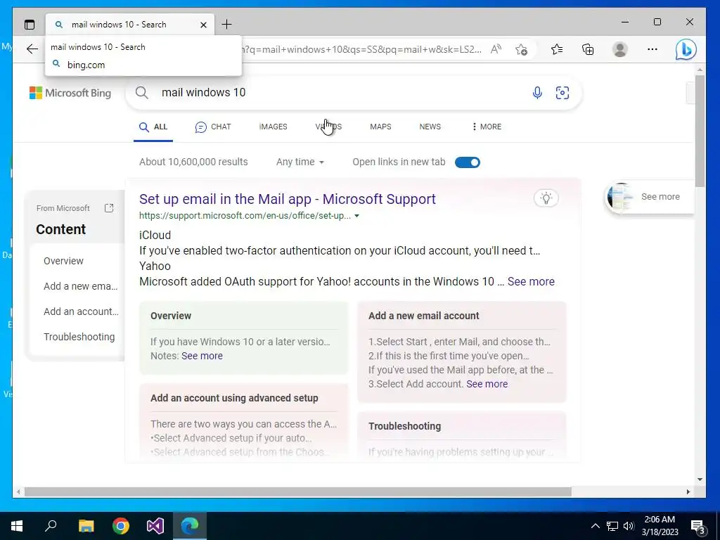Screen dimensions: 720x540
Task: Show hidden system tray icons
Action: (595, 526)
